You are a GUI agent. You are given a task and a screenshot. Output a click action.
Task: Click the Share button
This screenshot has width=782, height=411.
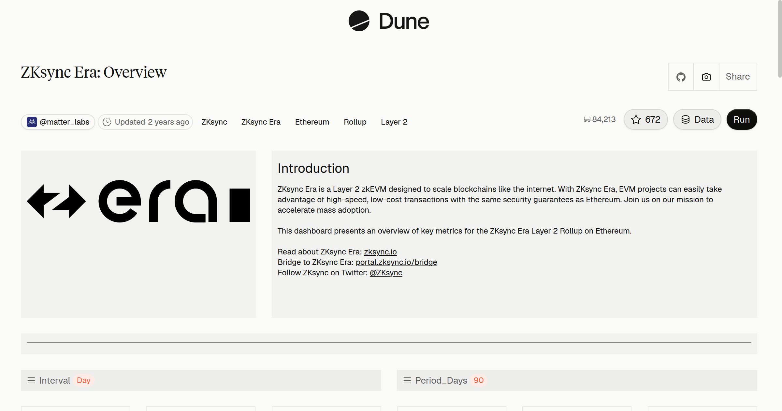pyautogui.click(x=738, y=77)
